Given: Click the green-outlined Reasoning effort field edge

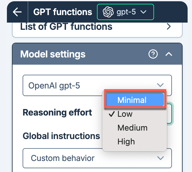Looking at the screenshot, I should pyautogui.click(x=170, y=113).
